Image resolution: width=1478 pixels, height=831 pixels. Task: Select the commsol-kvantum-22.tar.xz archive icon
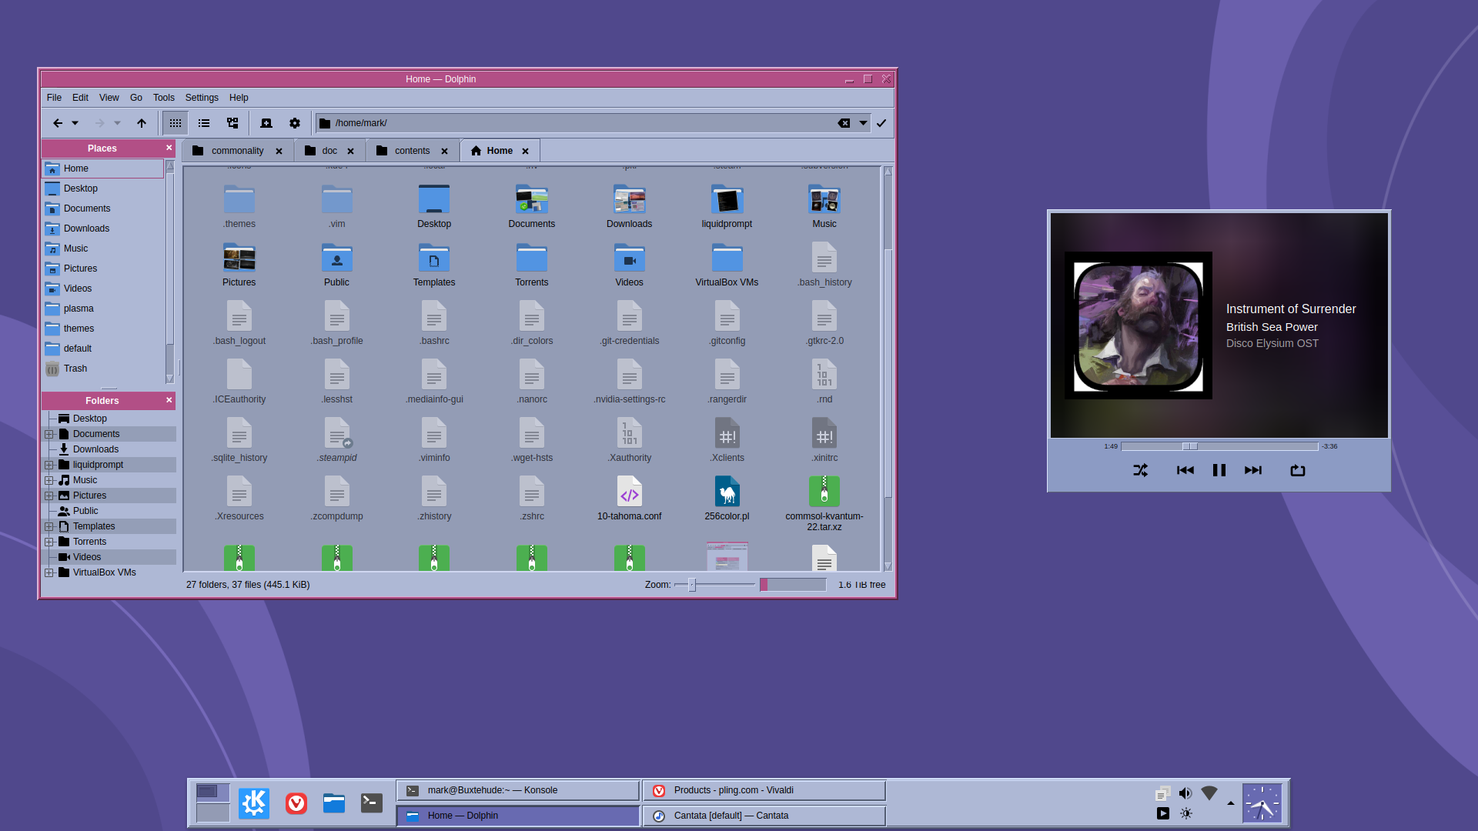coord(824,492)
